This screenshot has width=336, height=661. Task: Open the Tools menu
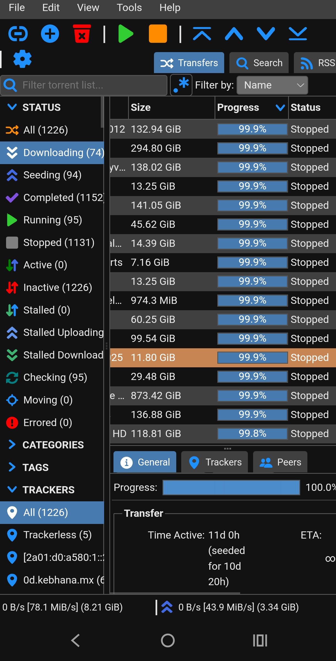click(x=129, y=8)
